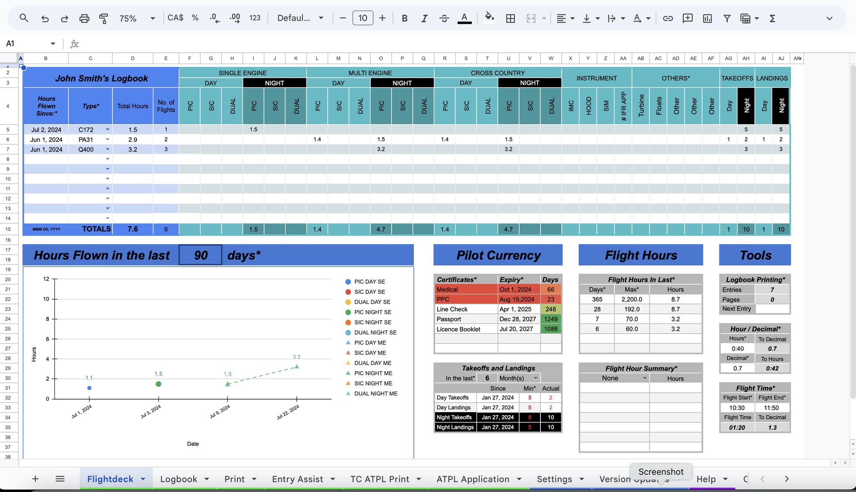Screen dimensions: 856x492
Task: Open the zoom 75% dropdown
Action: pos(137,18)
